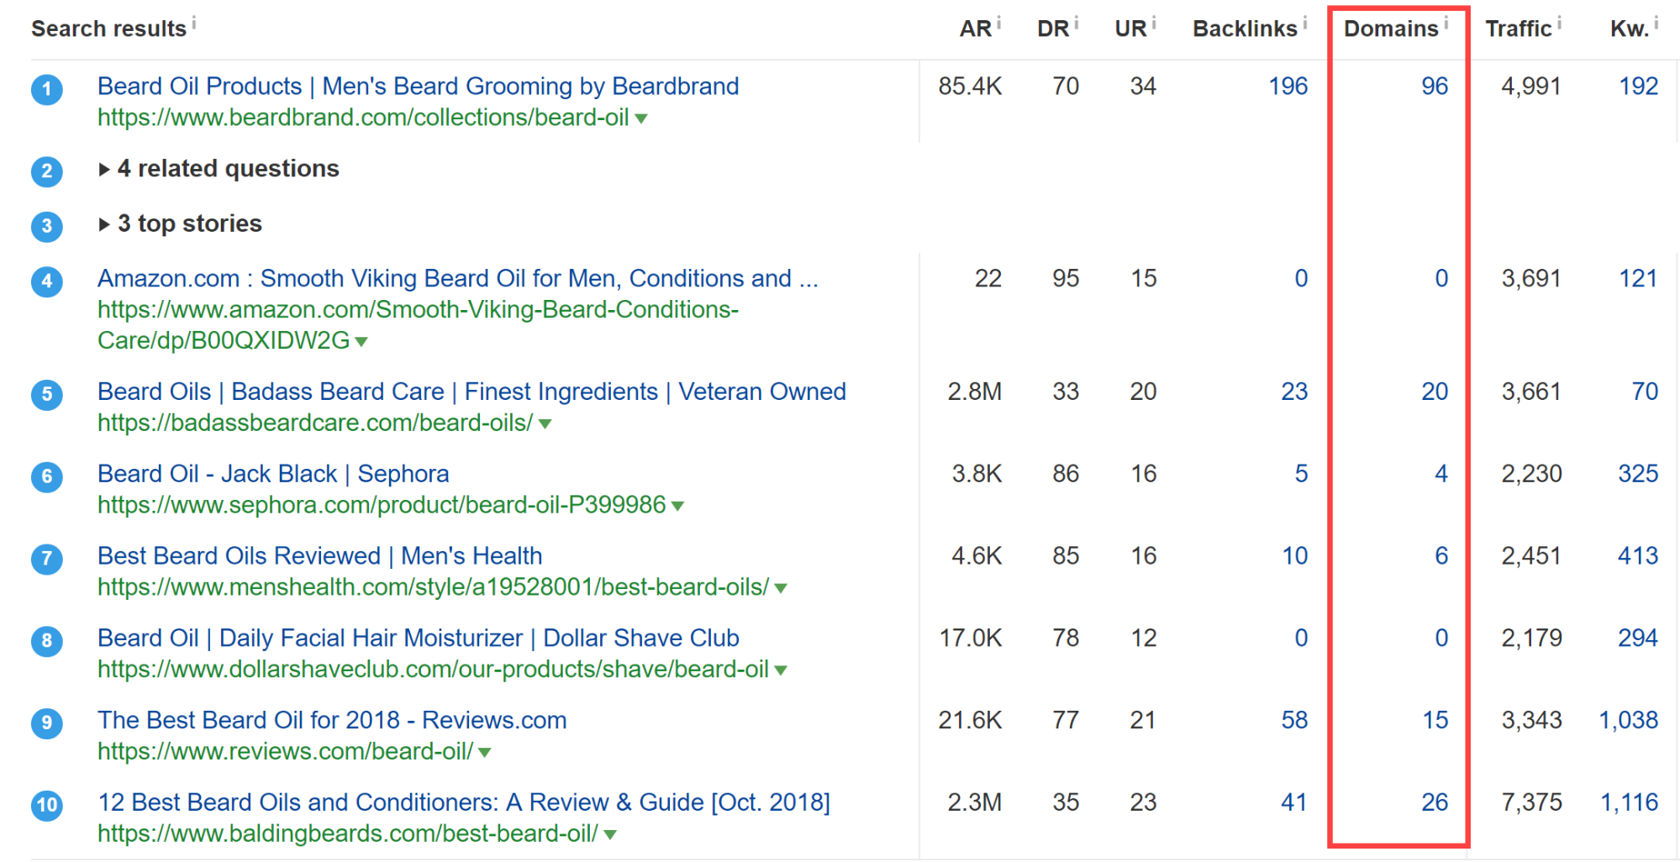This screenshot has height=862, width=1680.
Task: Click the info icon beside Domains header
Action: pos(1446,23)
